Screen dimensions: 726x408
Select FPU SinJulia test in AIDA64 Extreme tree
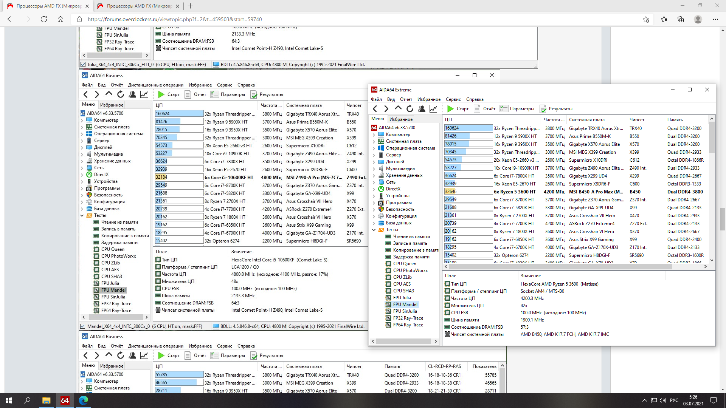point(405,311)
